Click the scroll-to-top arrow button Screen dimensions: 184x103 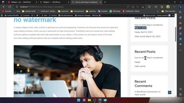click(170, 92)
